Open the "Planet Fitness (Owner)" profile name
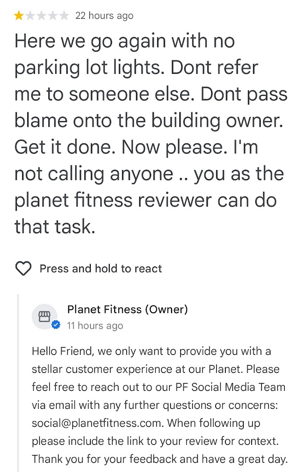The height and width of the screenshot is (472, 306). click(x=127, y=310)
